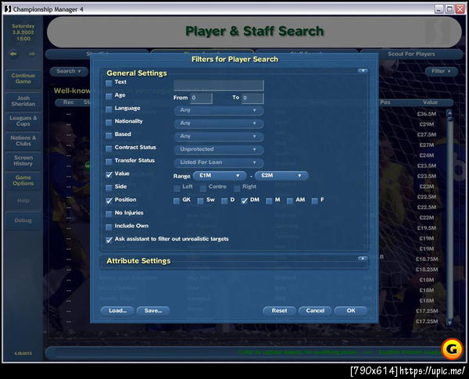Enable the Age filter checkbox
Viewport: 469px width, 379px height.
point(109,96)
